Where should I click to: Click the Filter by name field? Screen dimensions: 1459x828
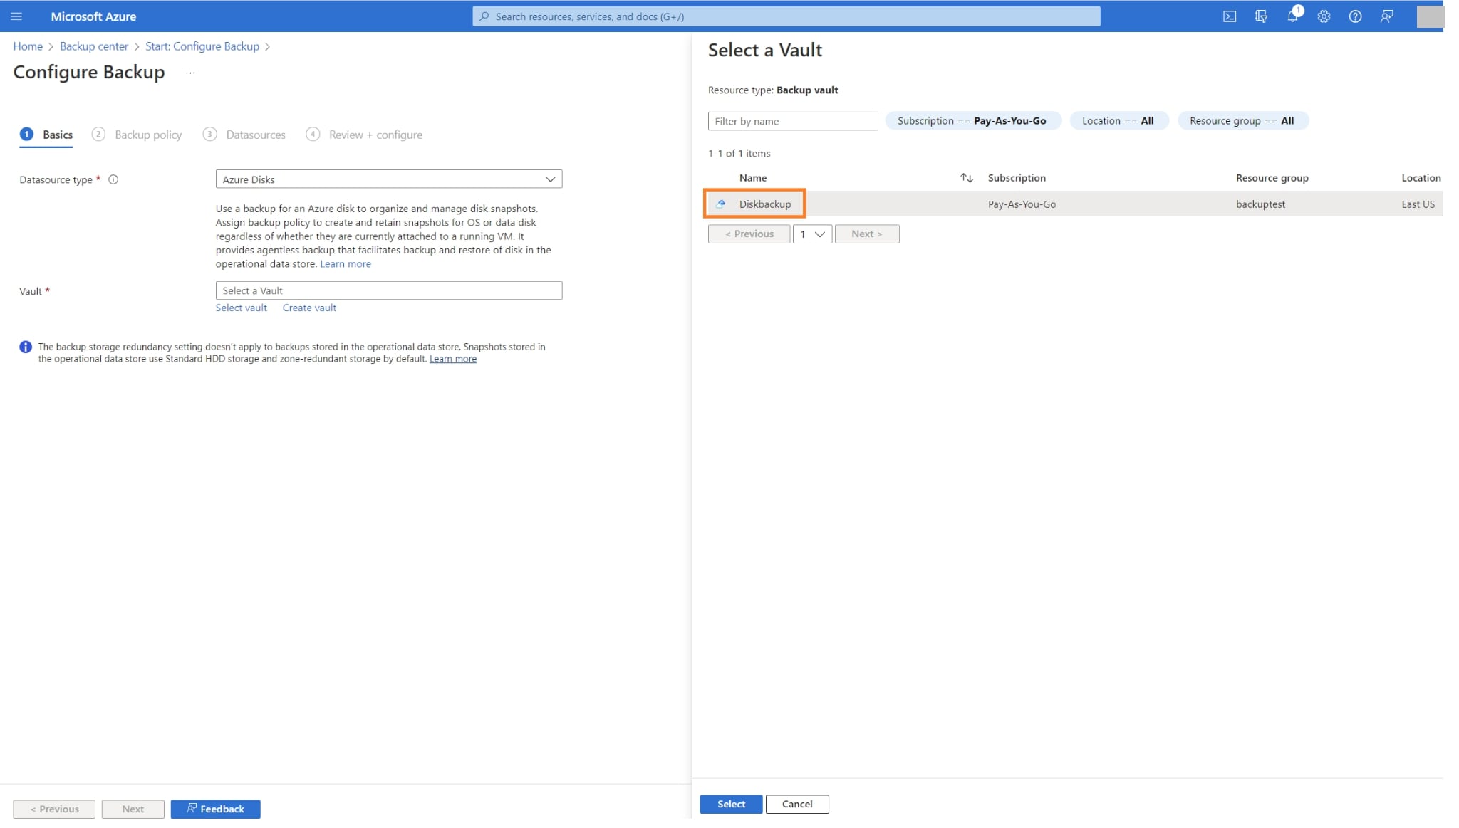[793, 122]
